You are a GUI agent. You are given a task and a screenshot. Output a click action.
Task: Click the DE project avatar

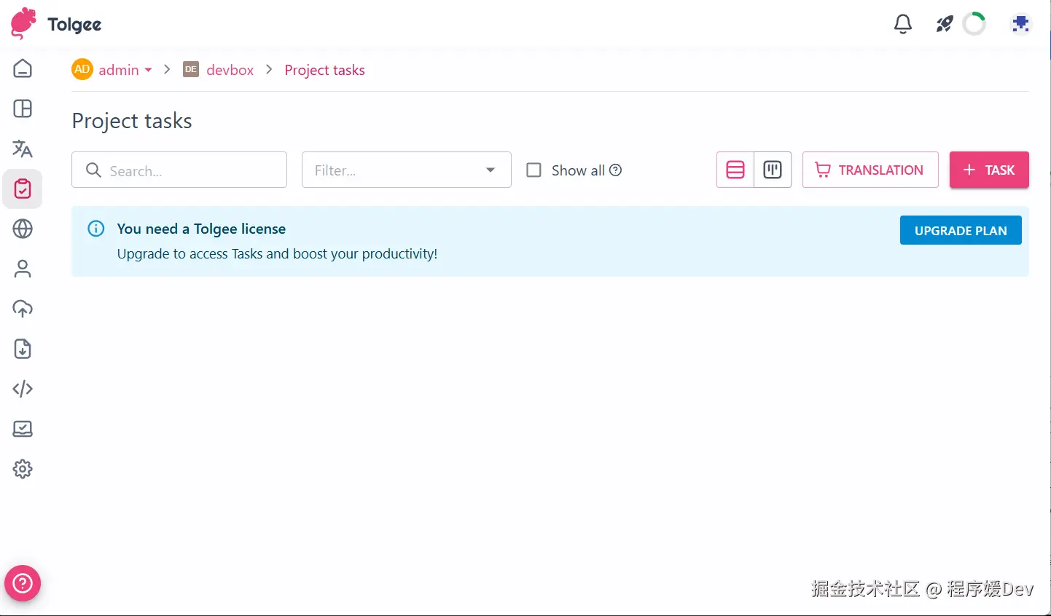click(191, 69)
